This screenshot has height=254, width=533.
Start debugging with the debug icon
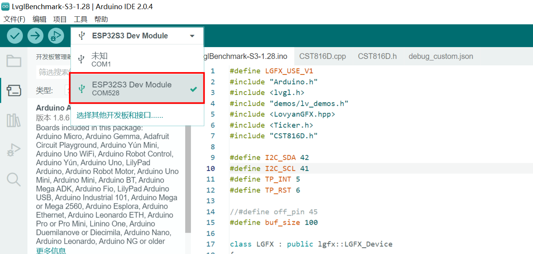click(56, 36)
